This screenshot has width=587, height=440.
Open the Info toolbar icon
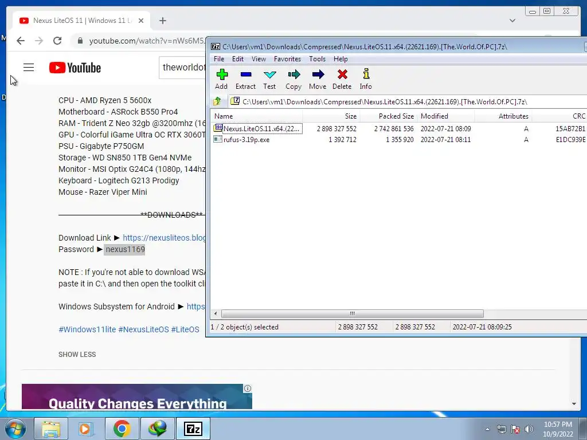[x=366, y=79]
